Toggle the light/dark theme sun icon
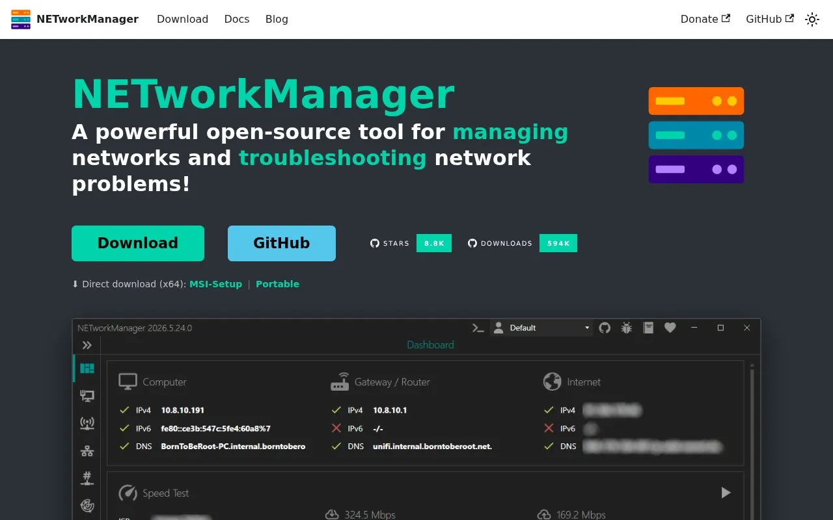The height and width of the screenshot is (520, 833). (812, 19)
